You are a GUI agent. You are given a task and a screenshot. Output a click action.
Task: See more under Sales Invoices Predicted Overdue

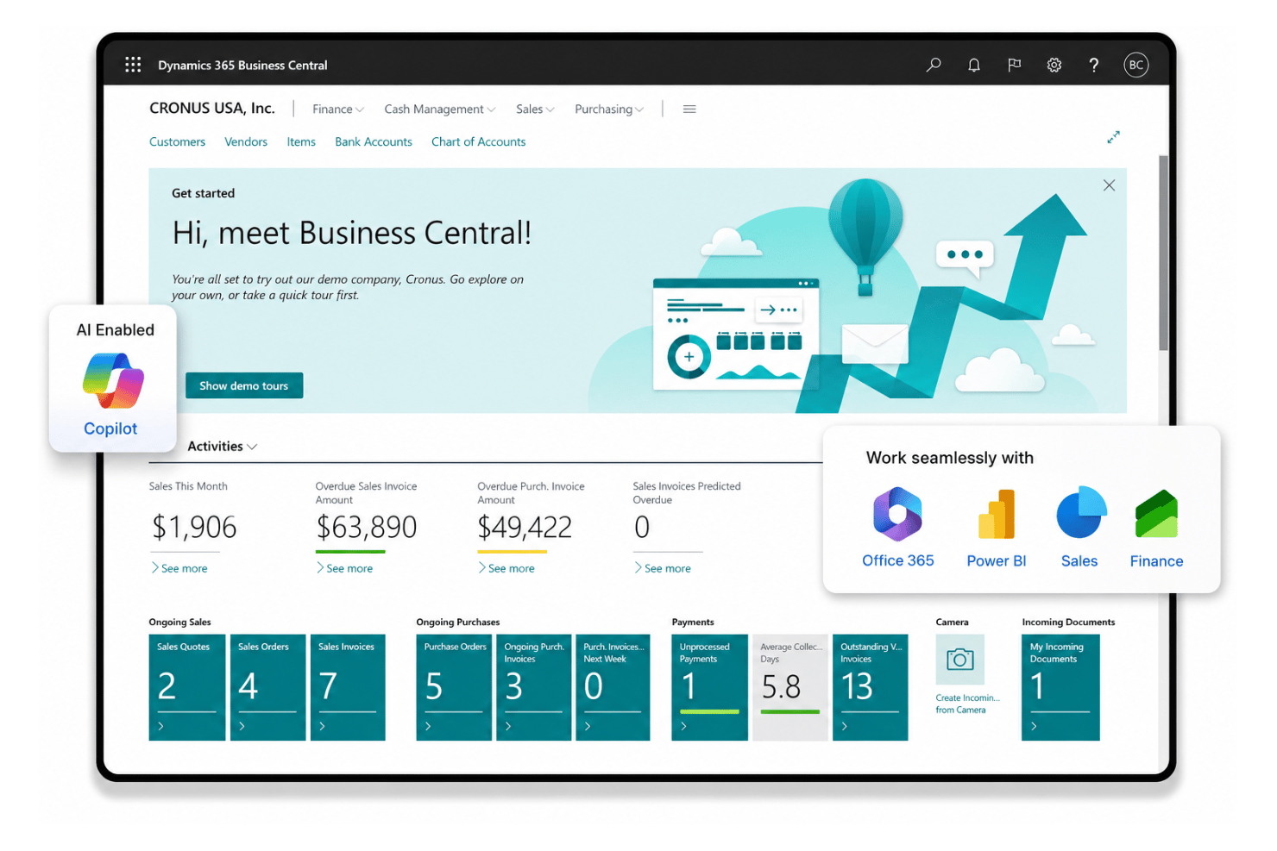coord(663,568)
